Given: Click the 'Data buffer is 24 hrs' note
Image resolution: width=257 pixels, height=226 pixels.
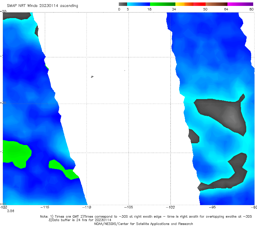Looking at the screenshot, I should [80, 220].
